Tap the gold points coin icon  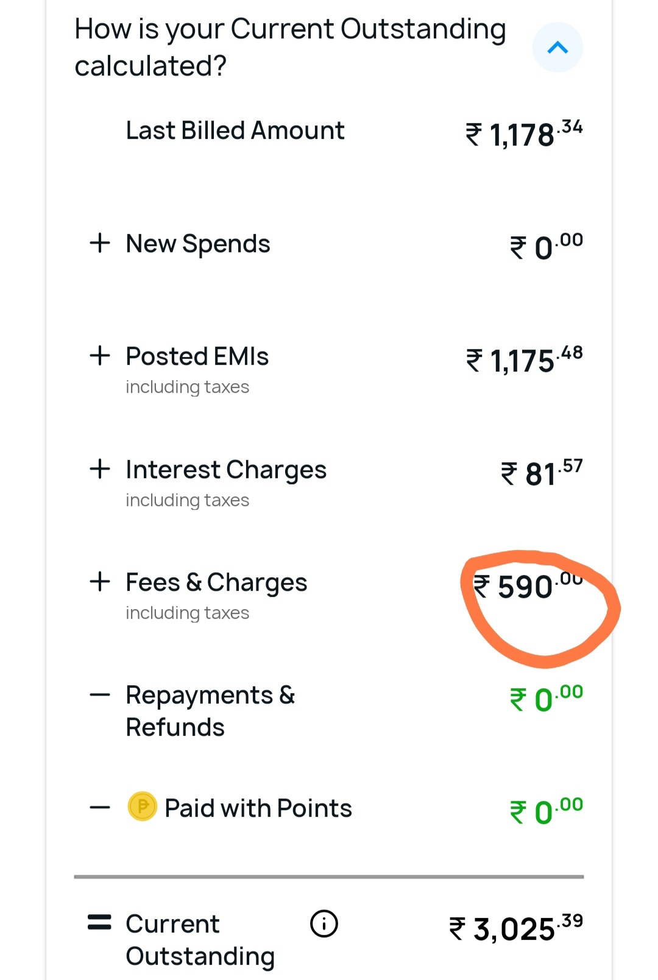click(143, 806)
